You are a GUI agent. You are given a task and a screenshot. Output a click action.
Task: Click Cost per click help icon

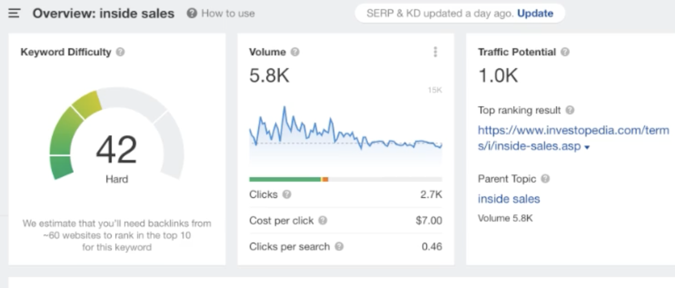pyautogui.click(x=323, y=221)
